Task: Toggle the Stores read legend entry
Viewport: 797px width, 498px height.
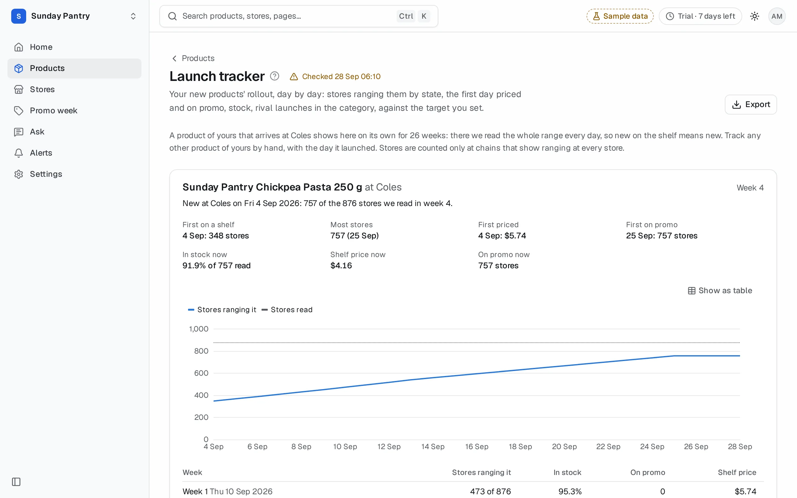Action: point(287,310)
